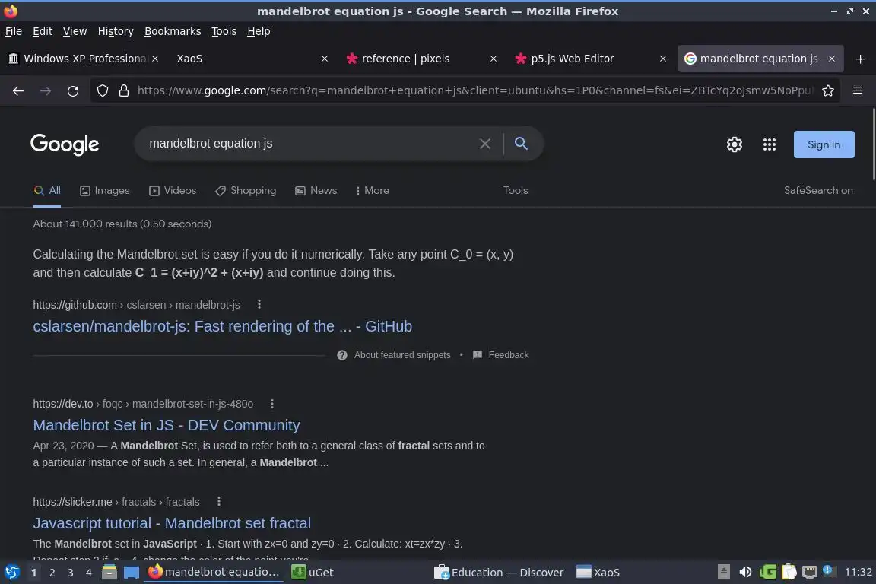Open the search Tools options
The width and height of the screenshot is (876, 584).
pyautogui.click(x=515, y=191)
